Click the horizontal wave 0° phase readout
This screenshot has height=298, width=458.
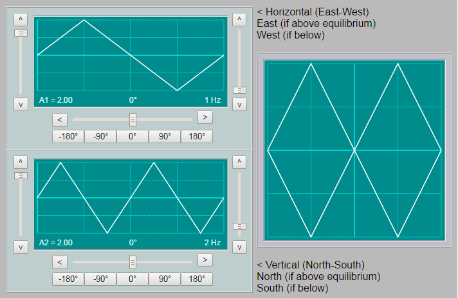(x=133, y=100)
